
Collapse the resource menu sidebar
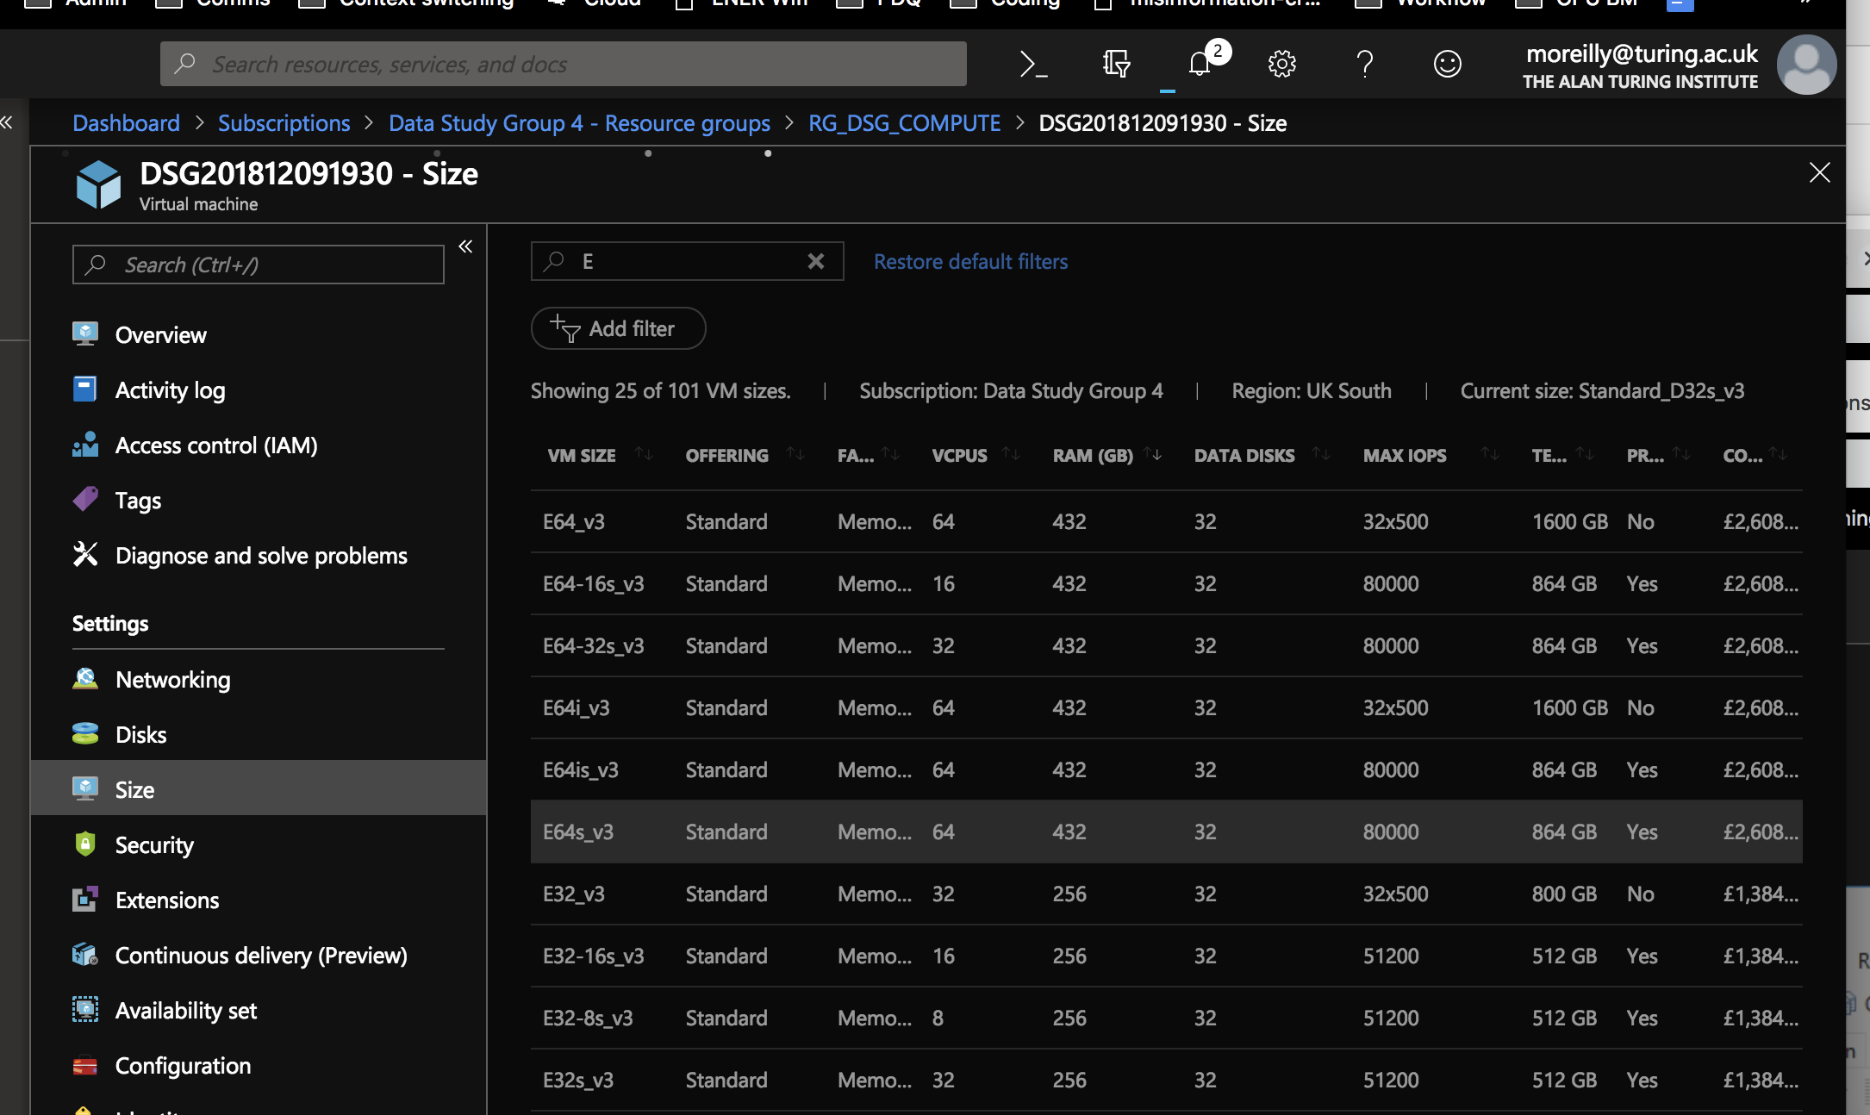pyautogui.click(x=465, y=247)
